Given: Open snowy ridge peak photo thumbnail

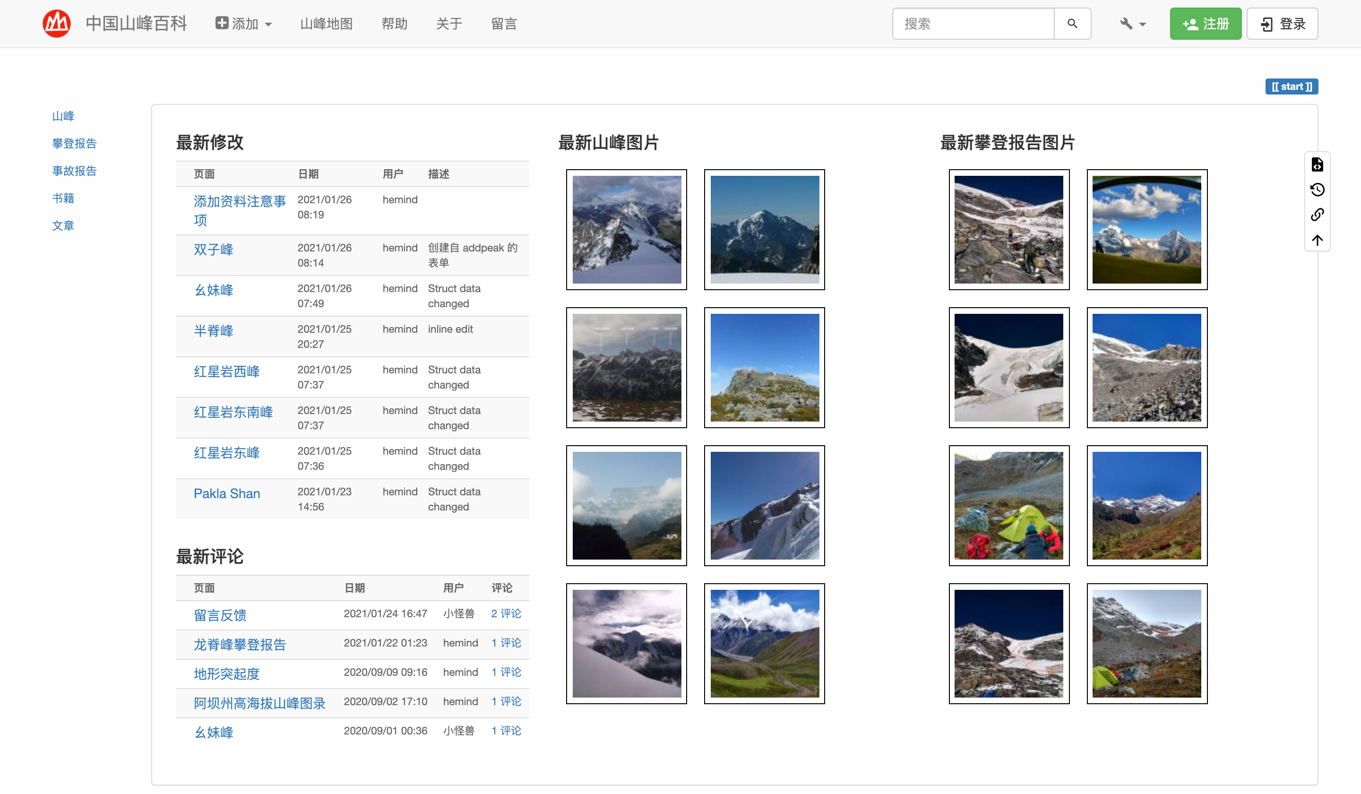Looking at the screenshot, I should coord(627,230).
